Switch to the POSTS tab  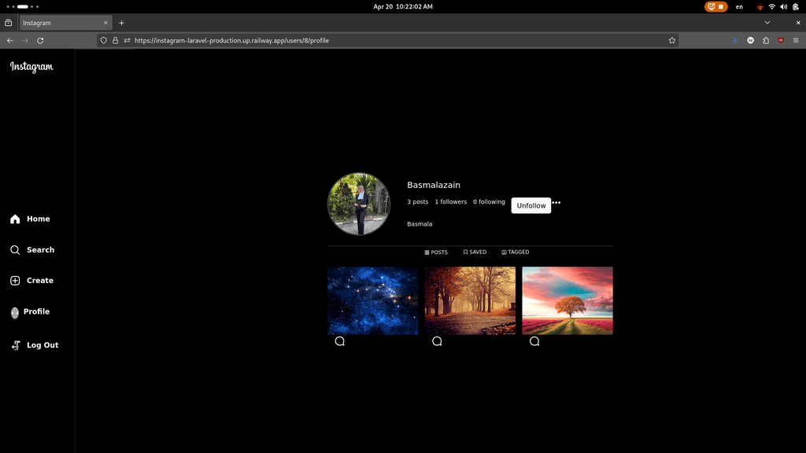point(436,252)
